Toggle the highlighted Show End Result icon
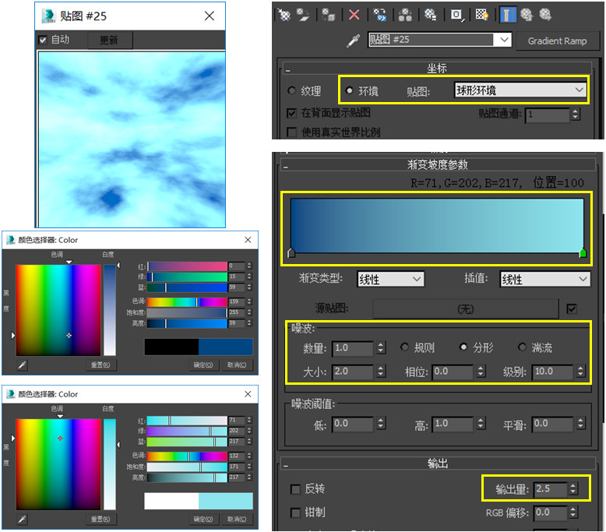The height and width of the screenshot is (532, 606). pos(508,15)
